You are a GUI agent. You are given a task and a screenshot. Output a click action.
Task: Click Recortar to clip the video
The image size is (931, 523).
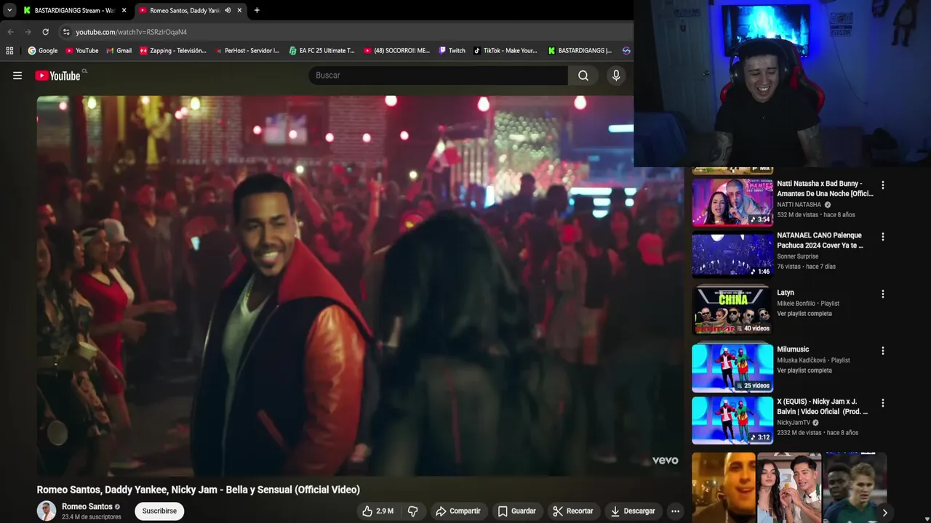pyautogui.click(x=572, y=511)
